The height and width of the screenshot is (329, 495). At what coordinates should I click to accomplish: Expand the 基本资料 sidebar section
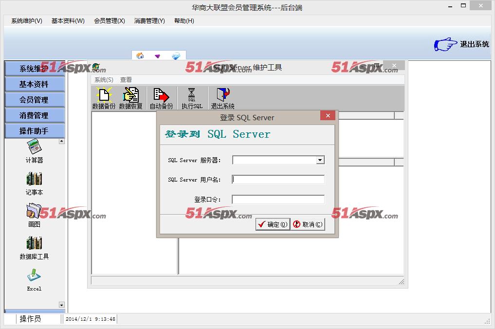click(x=35, y=84)
